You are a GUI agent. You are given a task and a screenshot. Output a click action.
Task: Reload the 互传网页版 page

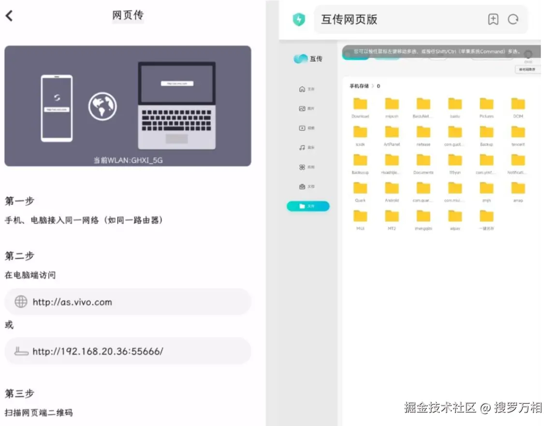coord(513,19)
